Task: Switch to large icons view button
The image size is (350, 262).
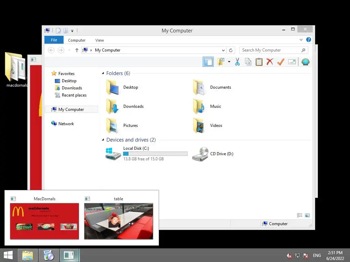Action: point(307,215)
